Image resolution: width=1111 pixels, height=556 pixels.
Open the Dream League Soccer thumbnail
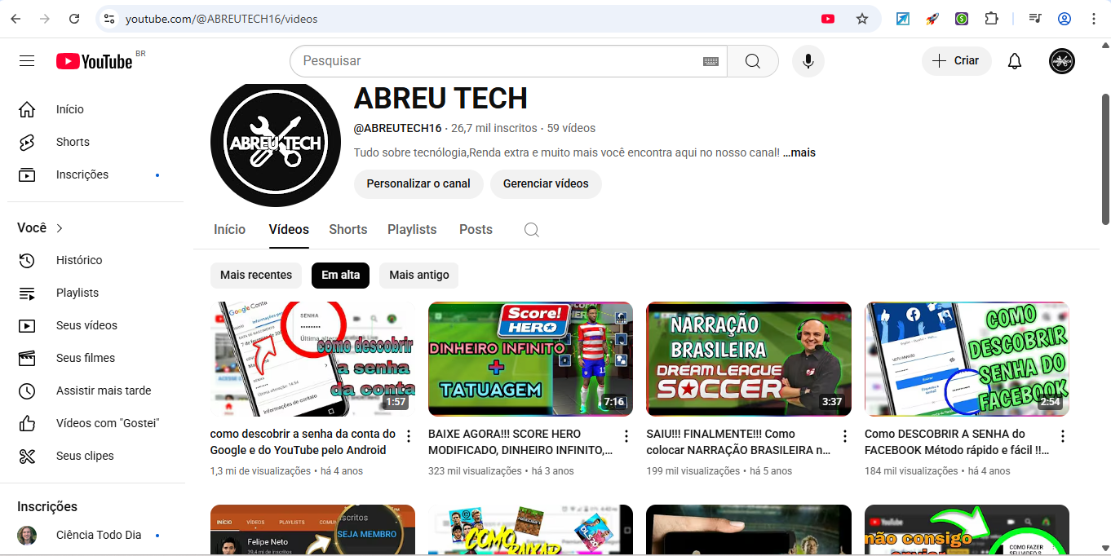pyautogui.click(x=749, y=360)
